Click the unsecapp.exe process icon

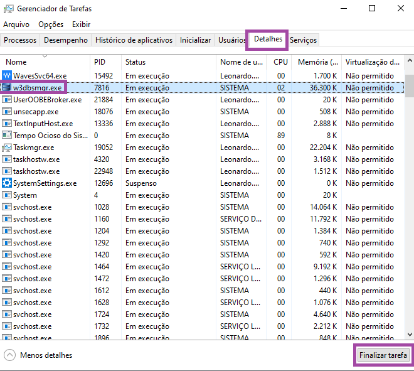pyautogui.click(x=7, y=112)
